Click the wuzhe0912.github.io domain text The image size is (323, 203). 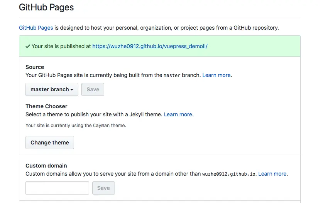tap(229, 174)
